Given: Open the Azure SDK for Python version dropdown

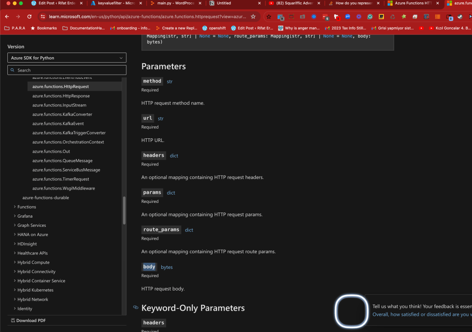Looking at the screenshot, I should 67,58.
